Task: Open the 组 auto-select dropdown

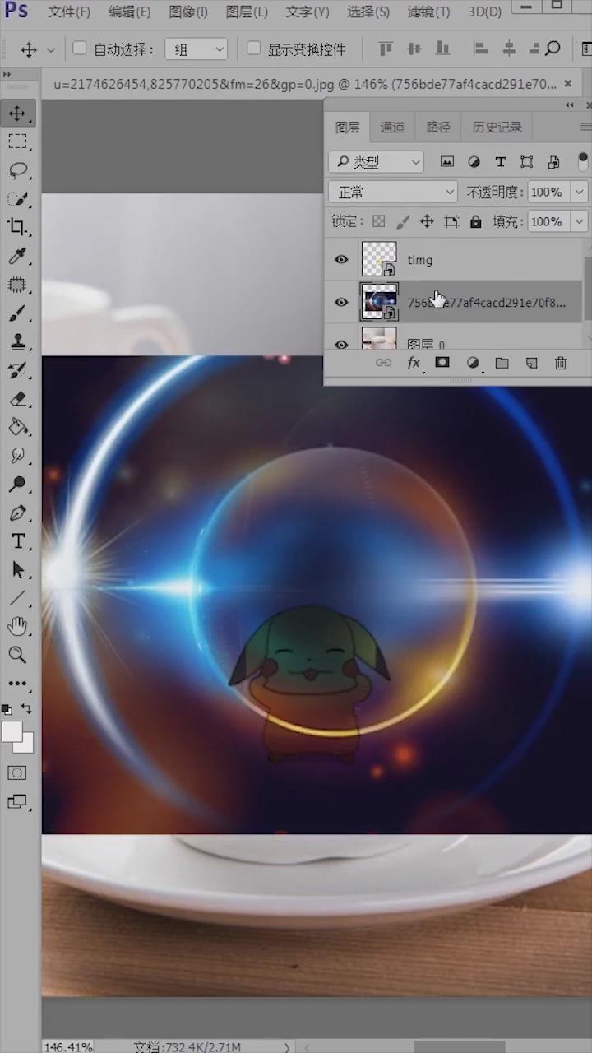Action: [197, 49]
